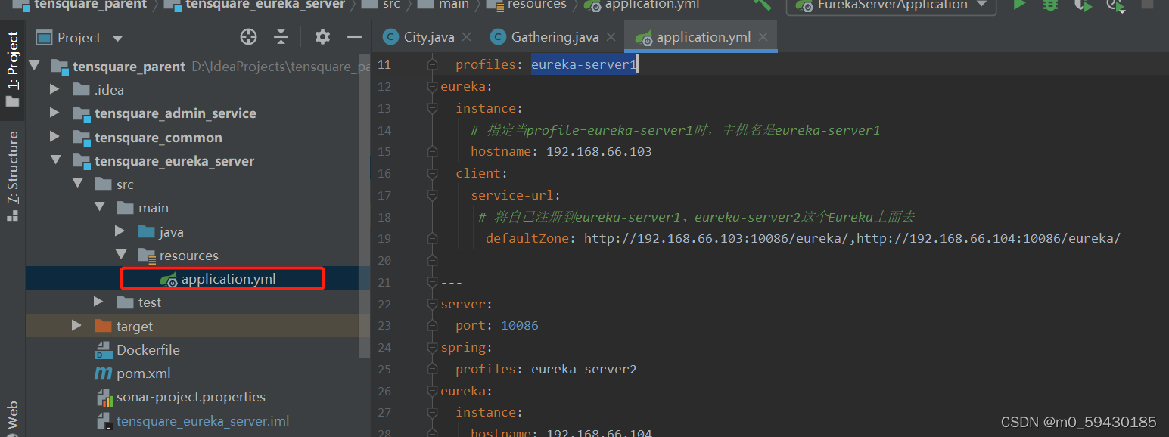The height and width of the screenshot is (437, 1169).
Task: Click the fold end marker on line 19
Action: tap(433, 239)
